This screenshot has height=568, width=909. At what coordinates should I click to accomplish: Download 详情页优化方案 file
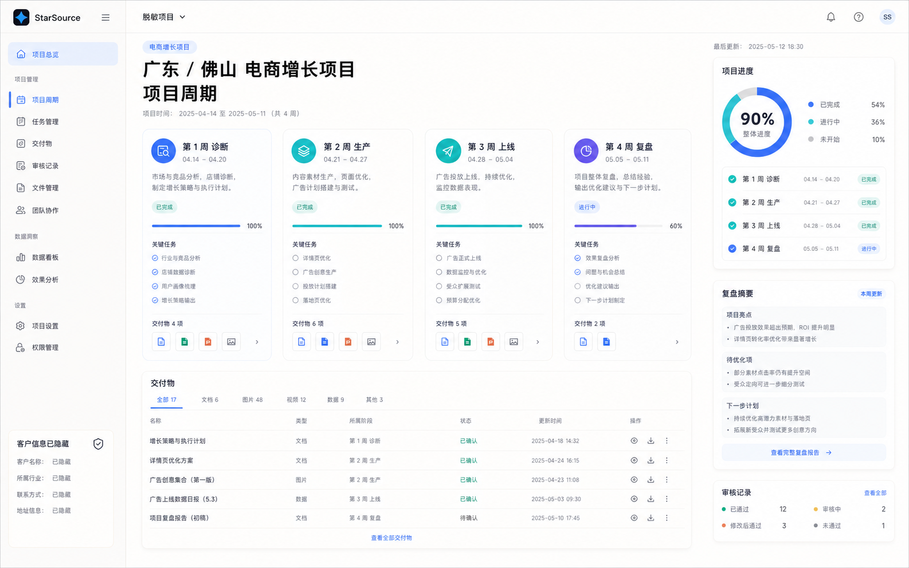click(651, 460)
